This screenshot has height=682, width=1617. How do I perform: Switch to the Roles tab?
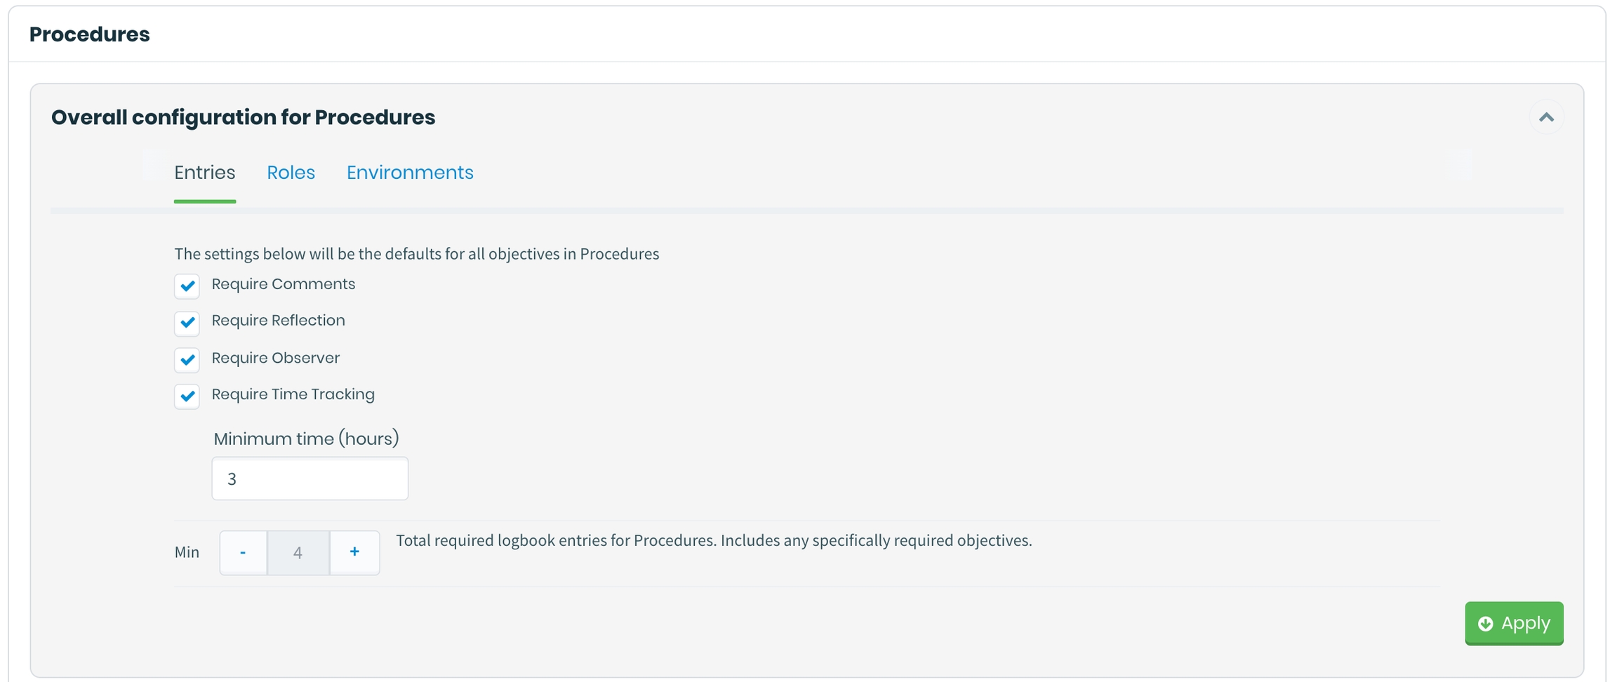(x=291, y=173)
